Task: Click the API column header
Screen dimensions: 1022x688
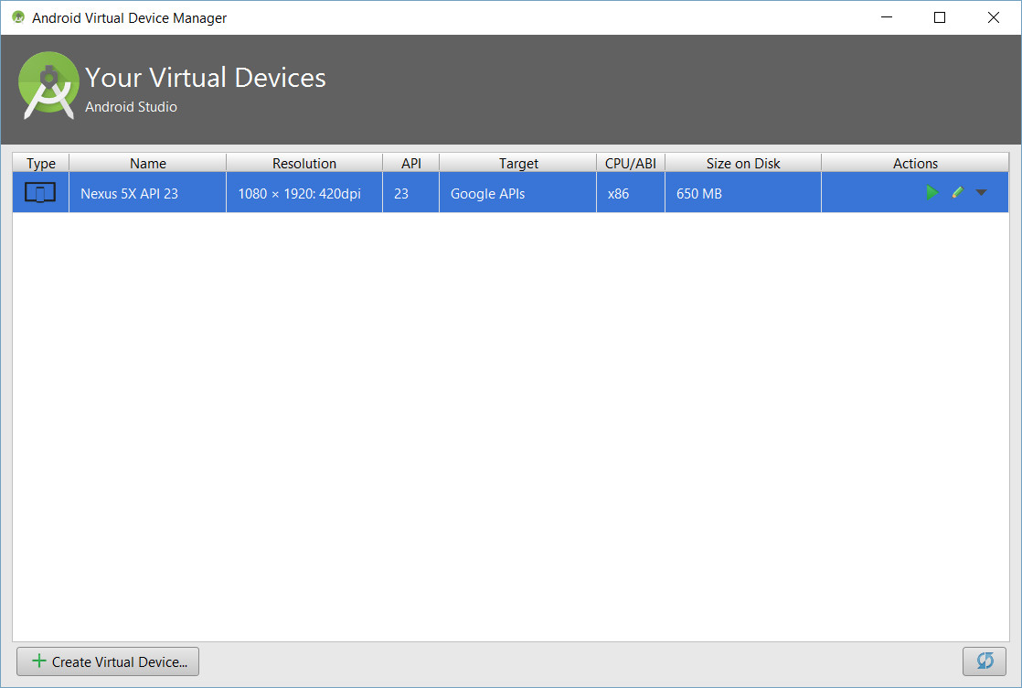Action: [x=411, y=163]
